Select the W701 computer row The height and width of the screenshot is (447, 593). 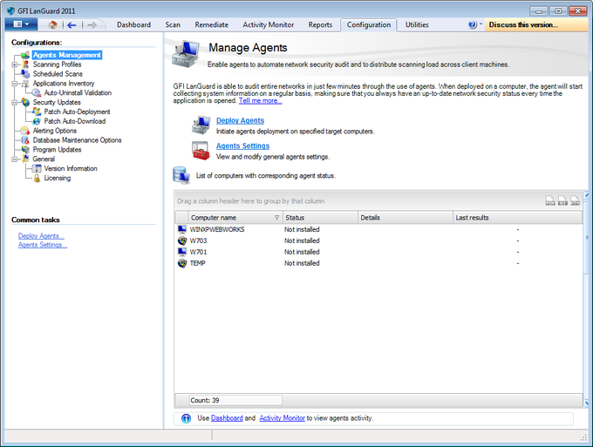point(378,252)
